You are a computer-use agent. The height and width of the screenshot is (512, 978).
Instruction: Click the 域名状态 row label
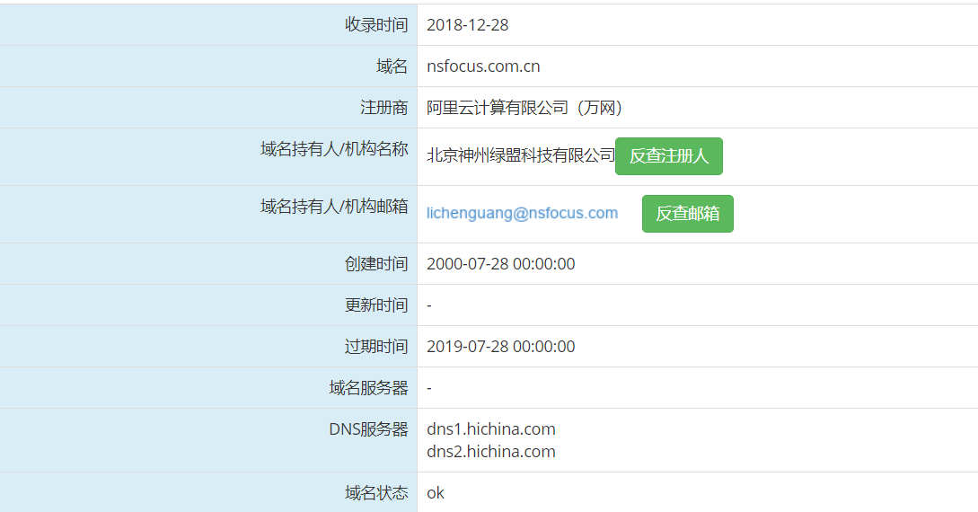coord(376,492)
